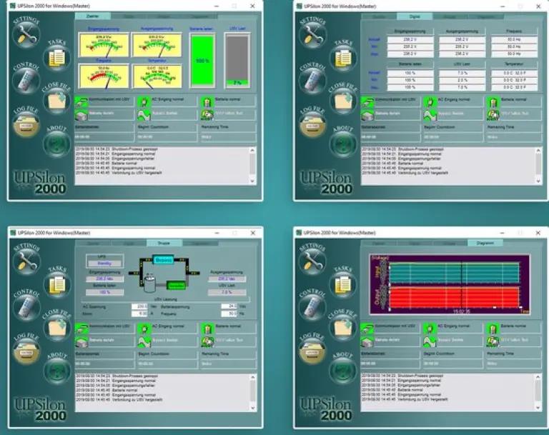Open About in the Digital window
The height and width of the screenshot is (435, 549).
pos(343,143)
